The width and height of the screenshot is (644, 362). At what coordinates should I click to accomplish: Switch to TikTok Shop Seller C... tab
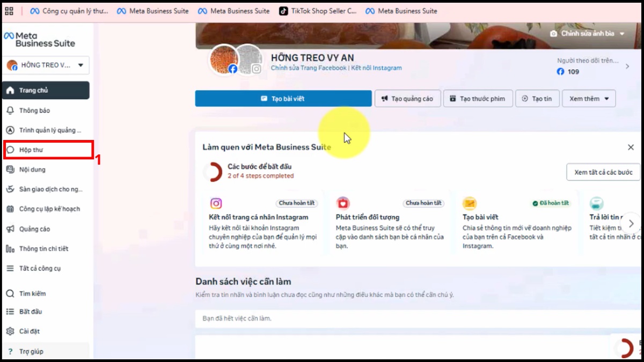318,11
